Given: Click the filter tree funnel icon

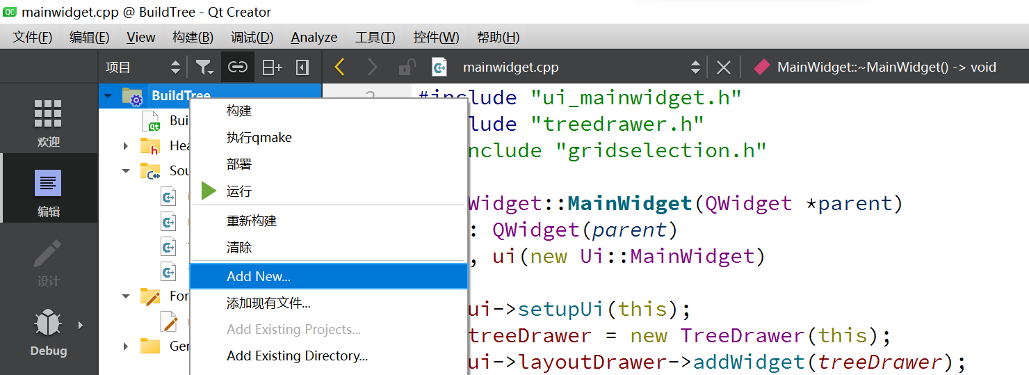Looking at the screenshot, I should tap(204, 67).
